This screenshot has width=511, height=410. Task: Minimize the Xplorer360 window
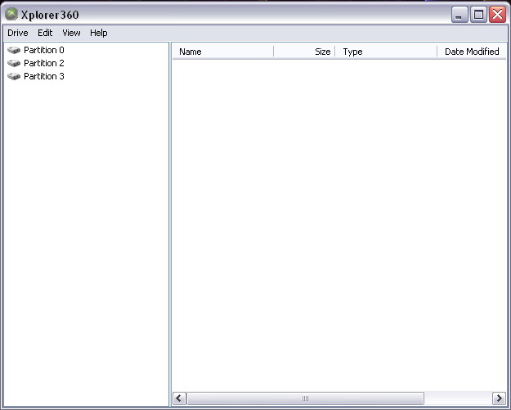point(461,14)
